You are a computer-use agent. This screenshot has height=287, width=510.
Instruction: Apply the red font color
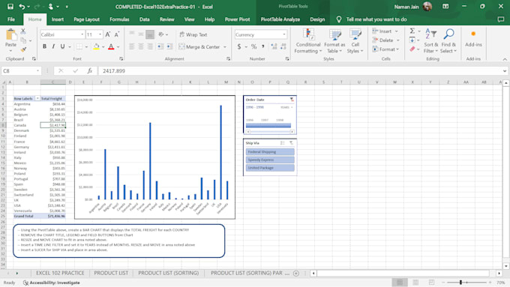click(111, 46)
